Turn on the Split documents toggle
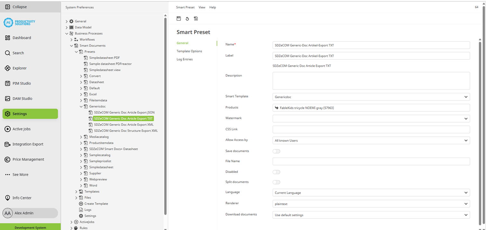The image size is (486, 230). tap(276, 182)
